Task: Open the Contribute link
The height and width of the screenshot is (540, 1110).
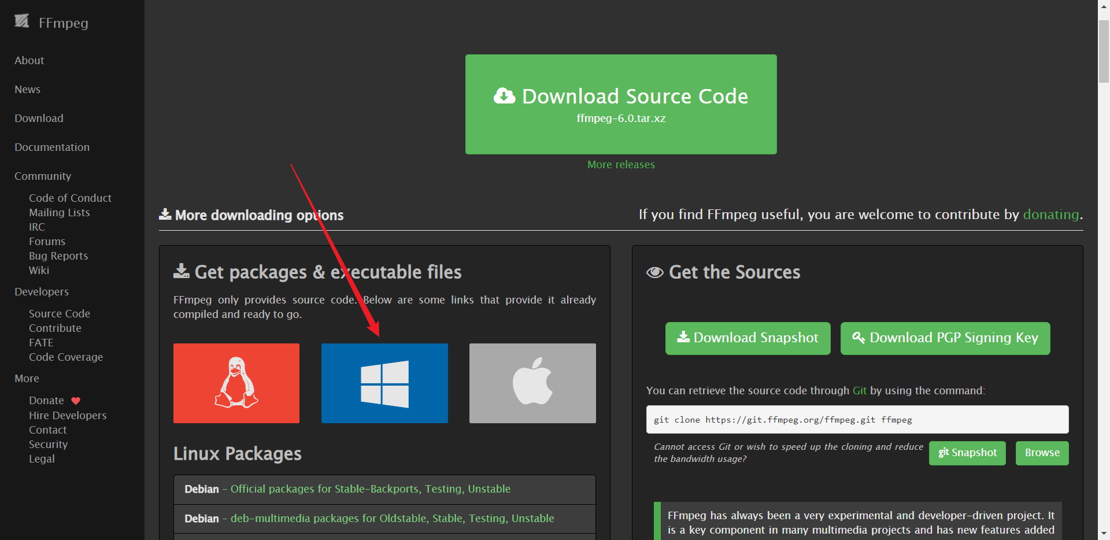Action: coord(55,328)
